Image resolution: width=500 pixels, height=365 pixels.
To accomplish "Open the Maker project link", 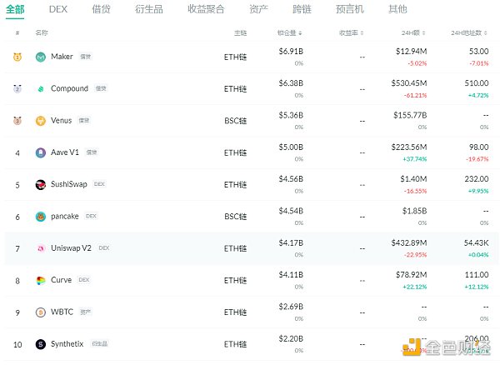I will pyautogui.click(x=62, y=57).
